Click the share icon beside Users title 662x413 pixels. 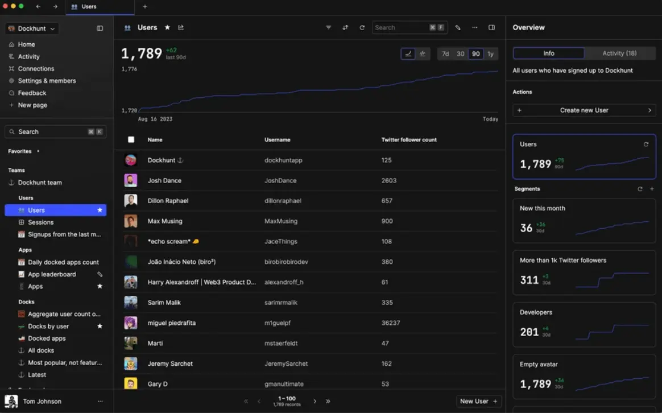tap(181, 27)
